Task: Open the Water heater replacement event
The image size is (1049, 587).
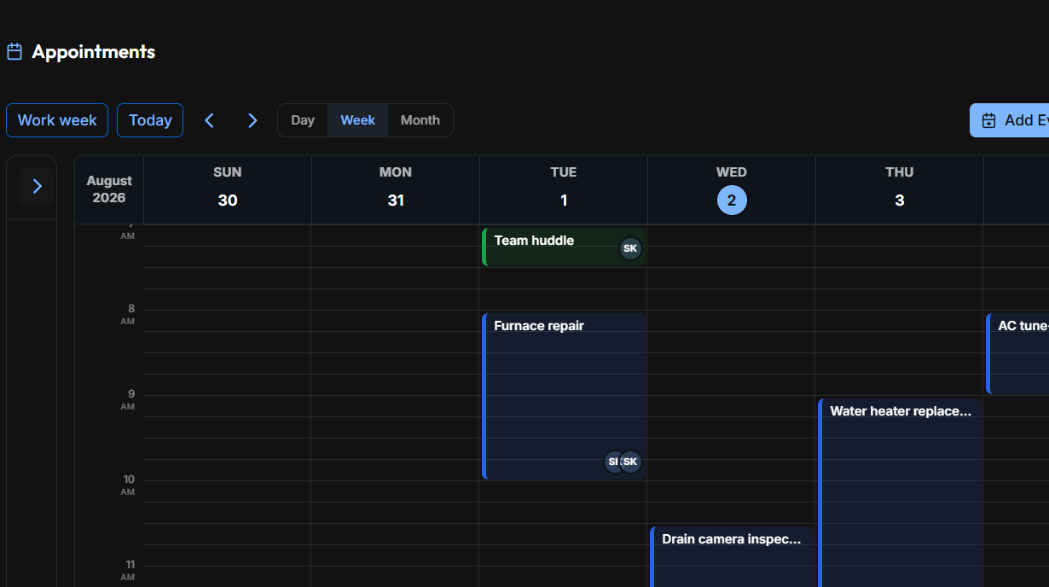Action: tap(900, 492)
